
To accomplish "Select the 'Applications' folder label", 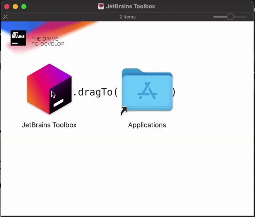I will pyautogui.click(x=147, y=125).
